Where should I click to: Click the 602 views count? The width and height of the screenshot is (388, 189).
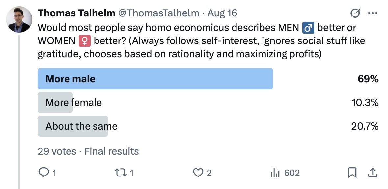click(x=291, y=173)
